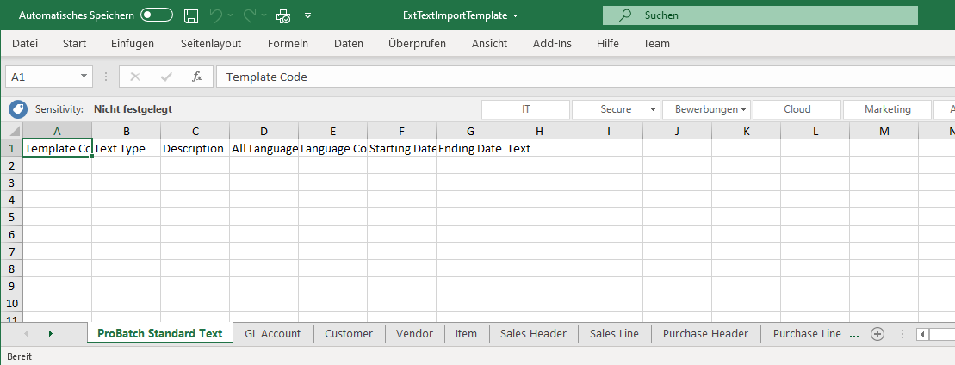Click the previous sheet navigation arrow
This screenshot has height=365, width=955.
(26, 333)
